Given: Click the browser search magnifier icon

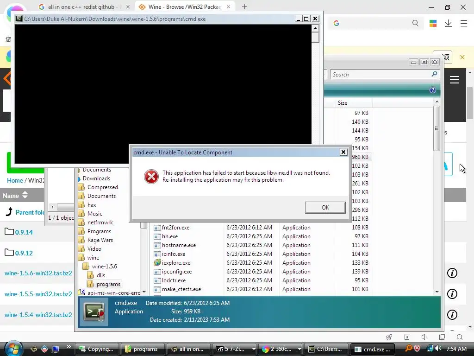Looking at the screenshot, I should pos(415,23).
